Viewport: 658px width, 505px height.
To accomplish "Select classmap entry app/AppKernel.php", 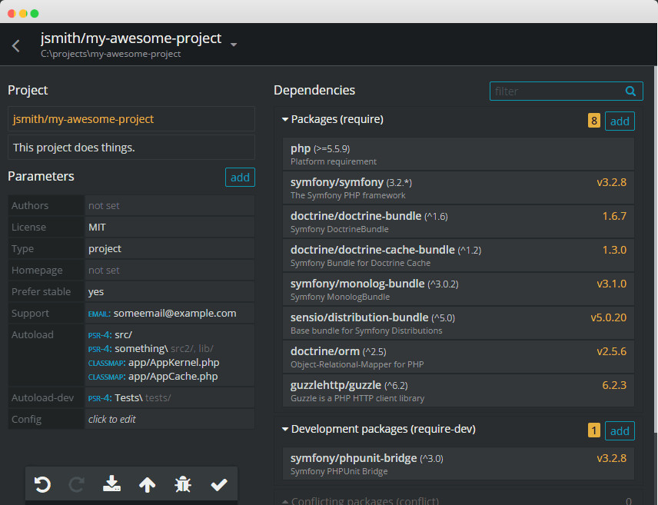I will click(x=154, y=363).
